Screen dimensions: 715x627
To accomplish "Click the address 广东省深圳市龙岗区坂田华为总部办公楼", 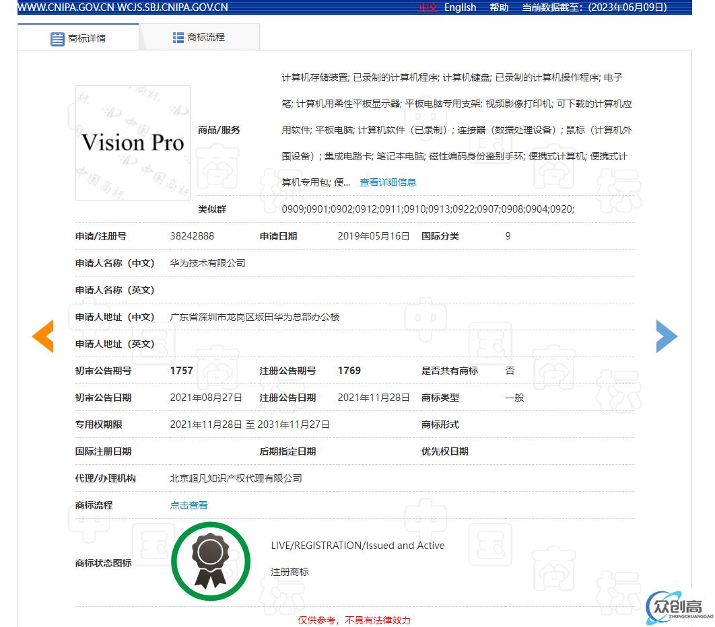I will pyautogui.click(x=255, y=317).
